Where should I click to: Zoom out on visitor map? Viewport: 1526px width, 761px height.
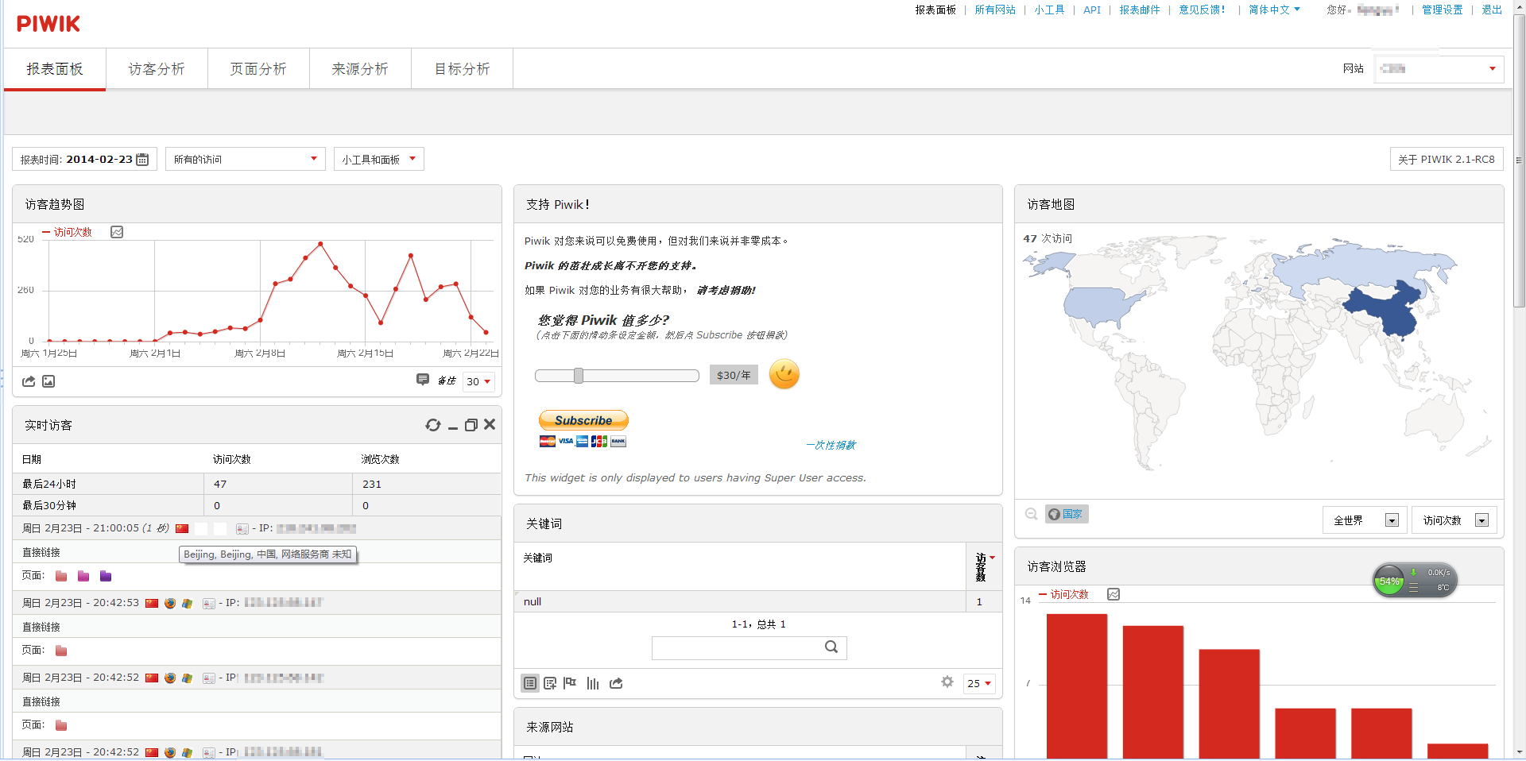1032,514
